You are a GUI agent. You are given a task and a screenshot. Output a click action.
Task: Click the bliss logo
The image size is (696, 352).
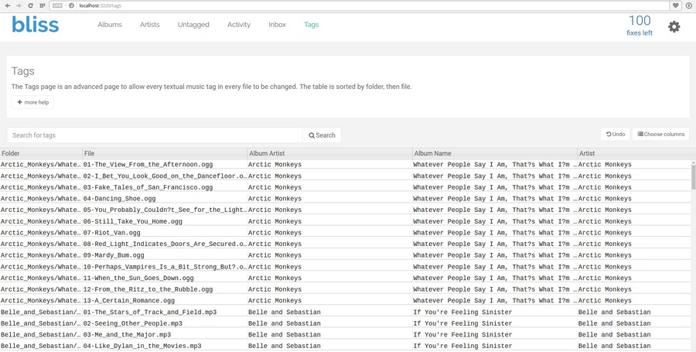tap(35, 25)
